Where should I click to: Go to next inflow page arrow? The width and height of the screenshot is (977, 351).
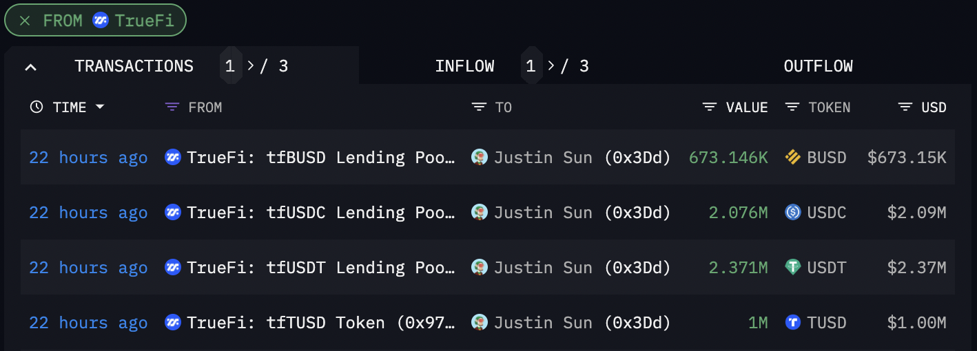[551, 66]
